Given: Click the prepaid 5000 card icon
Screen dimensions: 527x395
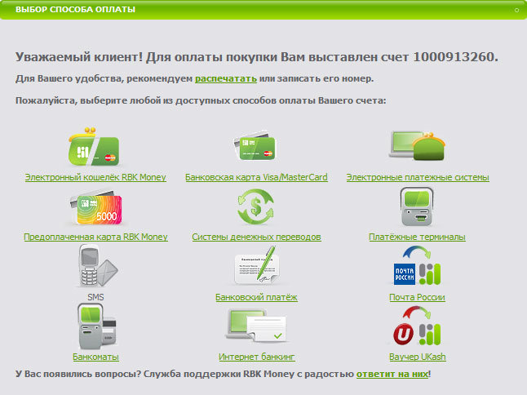Looking at the screenshot, I should (x=95, y=208).
